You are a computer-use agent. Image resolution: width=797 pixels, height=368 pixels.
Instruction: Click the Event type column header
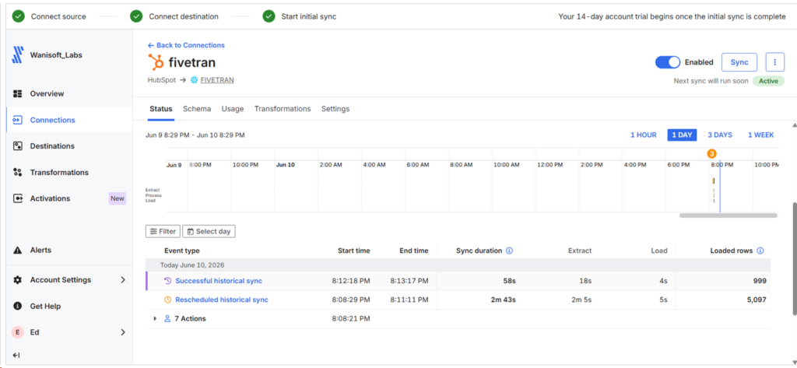182,251
